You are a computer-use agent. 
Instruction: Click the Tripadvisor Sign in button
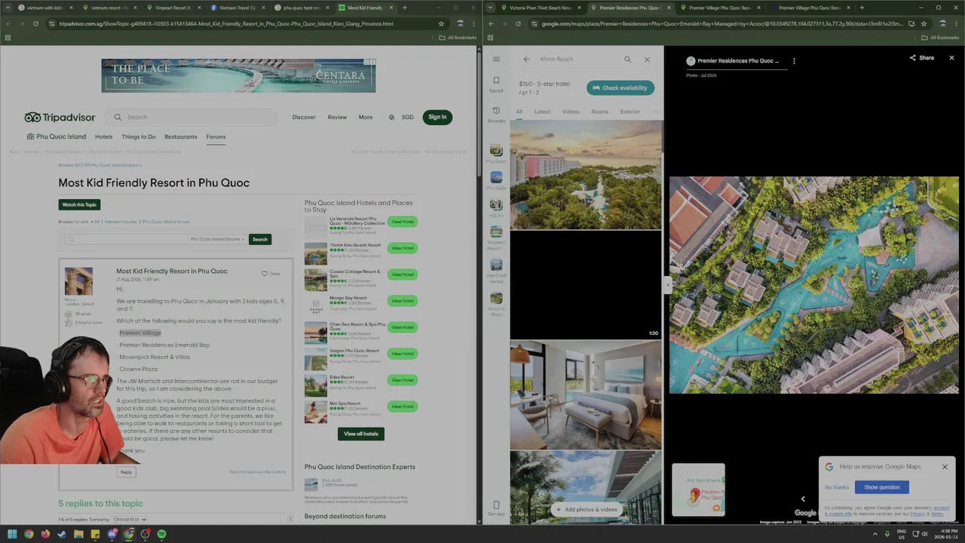(437, 117)
